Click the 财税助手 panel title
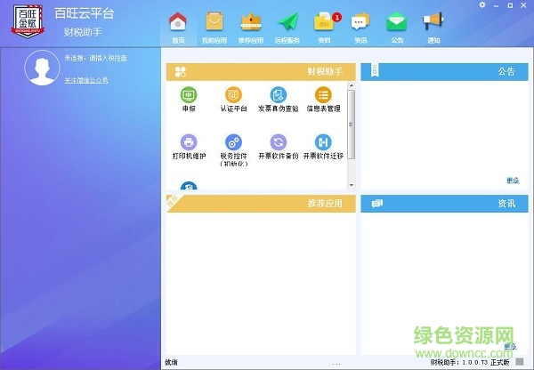The width and height of the screenshot is (534, 370). [x=325, y=71]
